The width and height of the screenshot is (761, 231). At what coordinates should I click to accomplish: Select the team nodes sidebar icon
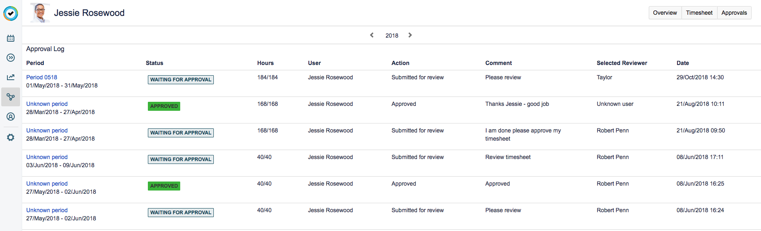(11, 97)
